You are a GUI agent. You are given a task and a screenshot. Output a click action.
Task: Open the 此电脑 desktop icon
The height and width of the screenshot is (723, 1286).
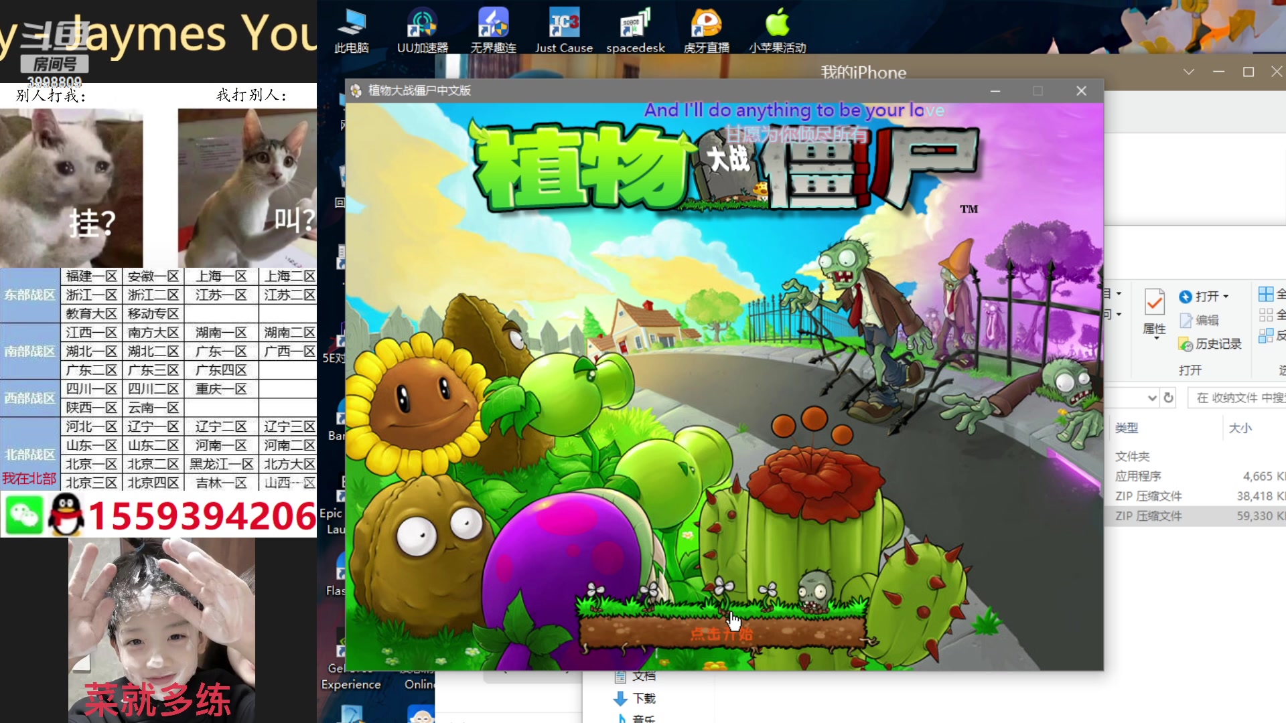point(352,30)
